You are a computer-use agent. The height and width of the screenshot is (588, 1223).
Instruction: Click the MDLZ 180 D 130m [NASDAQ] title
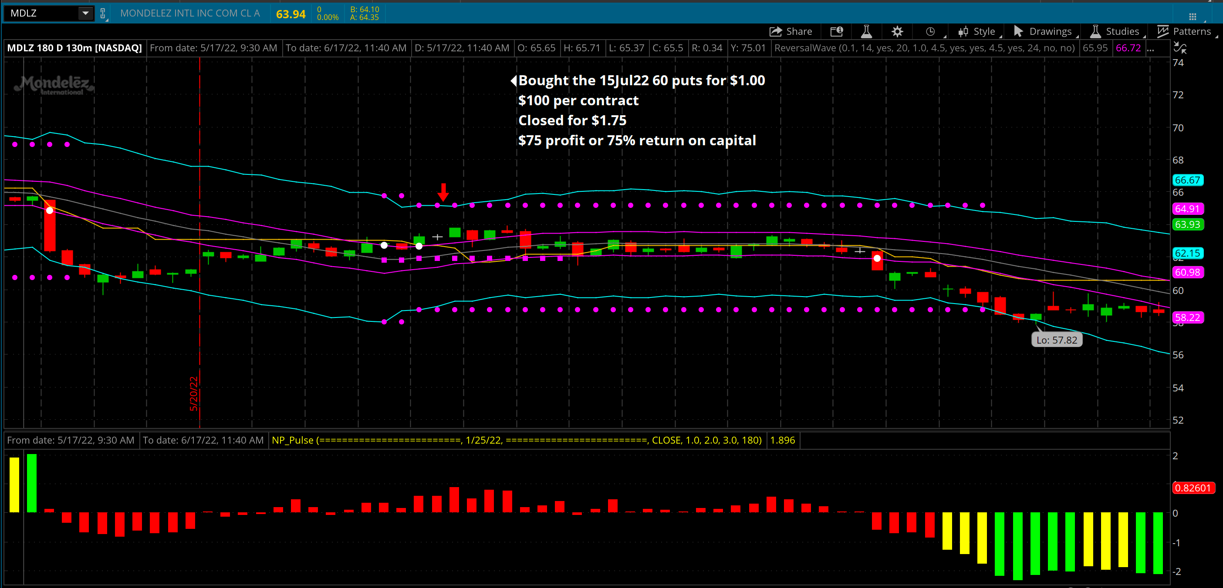pyautogui.click(x=74, y=48)
